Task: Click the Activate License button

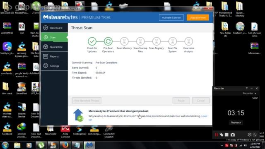Action: pos(171,17)
